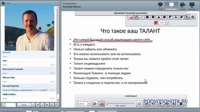Click the insert link chain icon in chat
Image resolution: width=200 pixels, height=112 pixels.
coord(42,105)
